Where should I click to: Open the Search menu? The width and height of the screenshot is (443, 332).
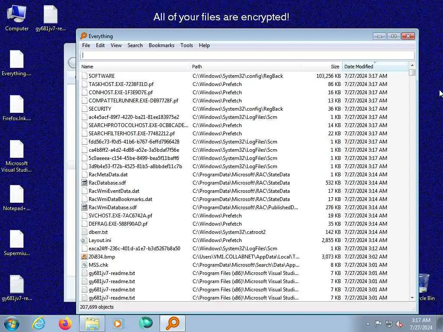click(x=135, y=45)
